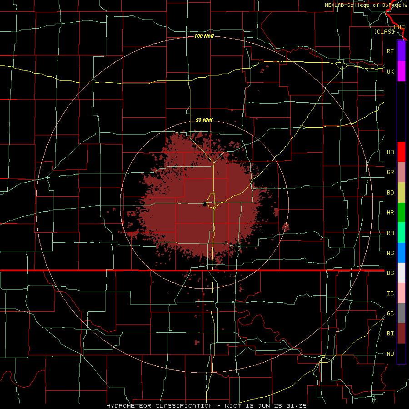Screen dimensions: 409x409
Task: Click the 50 NMI range ring label
Action: [x=204, y=120]
